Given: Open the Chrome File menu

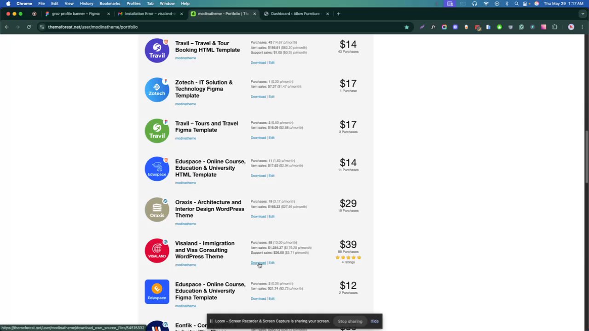Looking at the screenshot, I should coord(41,4).
